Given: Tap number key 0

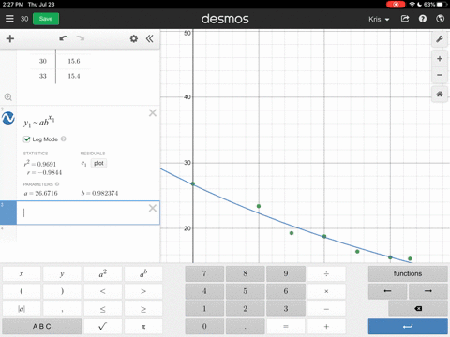Looking at the screenshot, I should (x=204, y=327).
